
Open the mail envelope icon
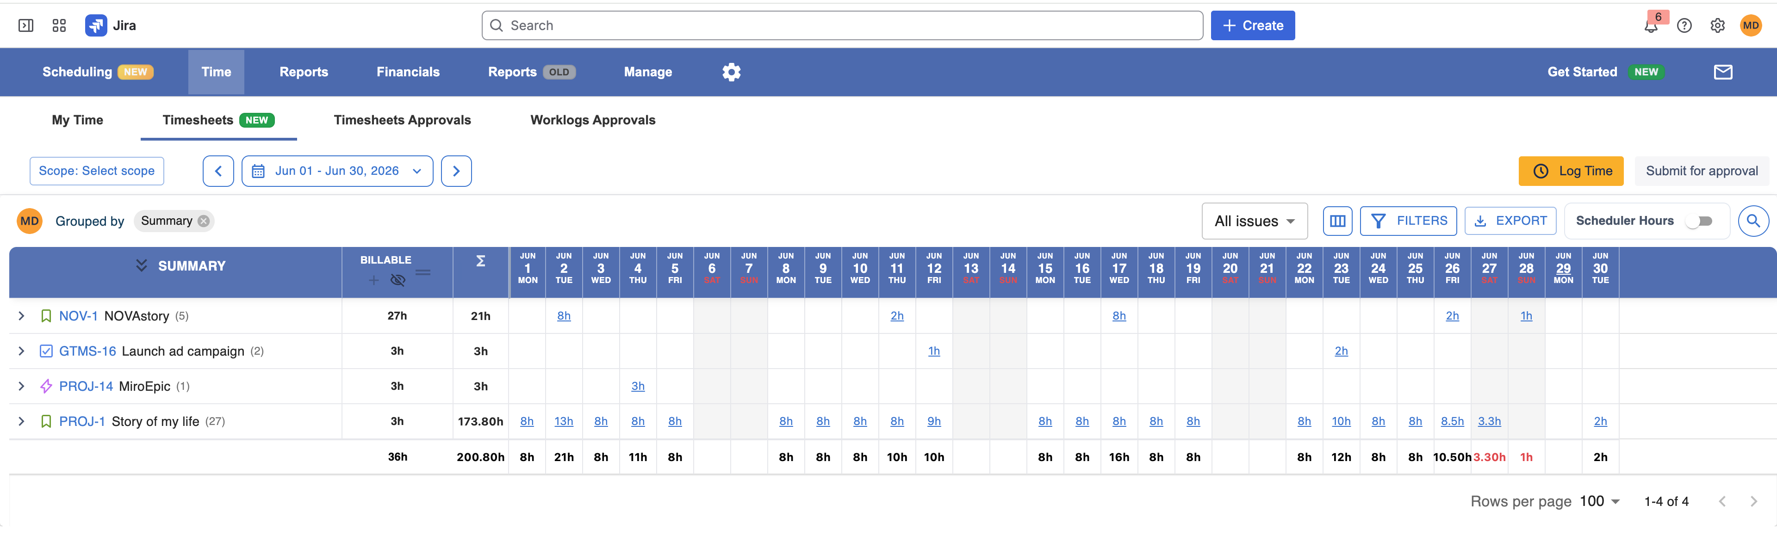point(1723,72)
